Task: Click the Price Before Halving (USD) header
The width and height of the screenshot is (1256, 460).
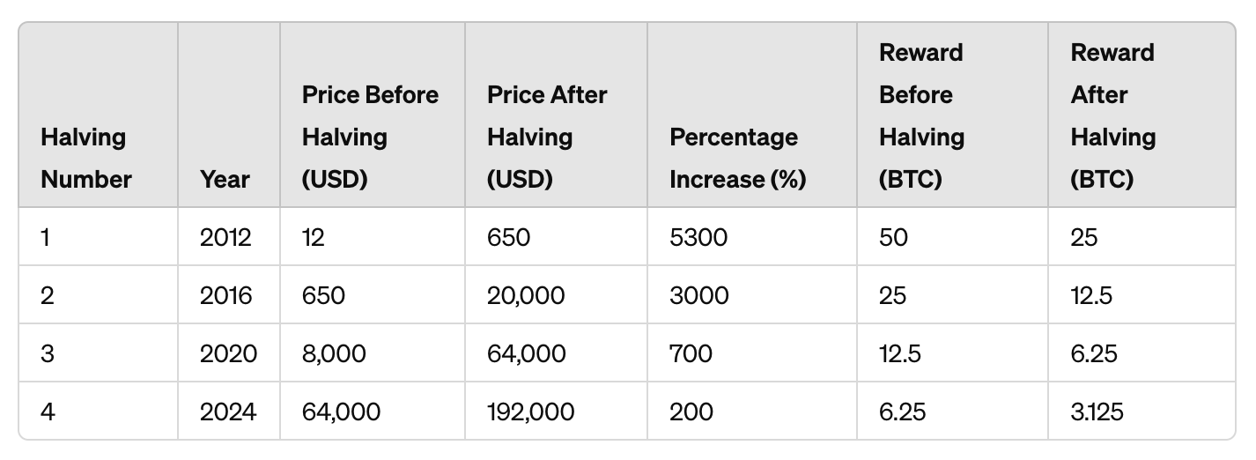Action: pyautogui.click(x=370, y=137)
